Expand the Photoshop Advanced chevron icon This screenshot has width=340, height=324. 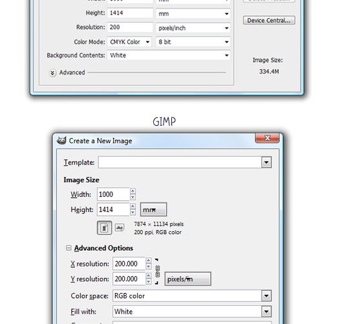click(x=52, y=73)
